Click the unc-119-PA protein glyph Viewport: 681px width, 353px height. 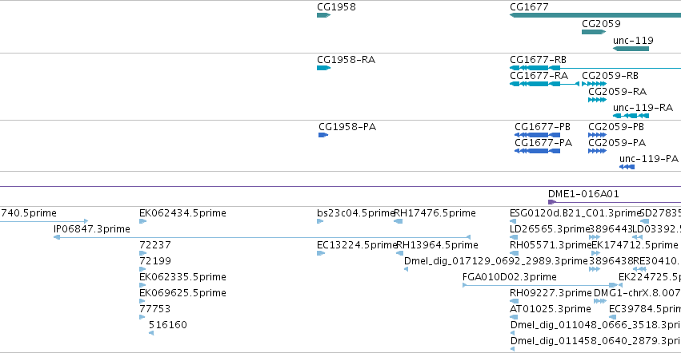pos(627,167)
